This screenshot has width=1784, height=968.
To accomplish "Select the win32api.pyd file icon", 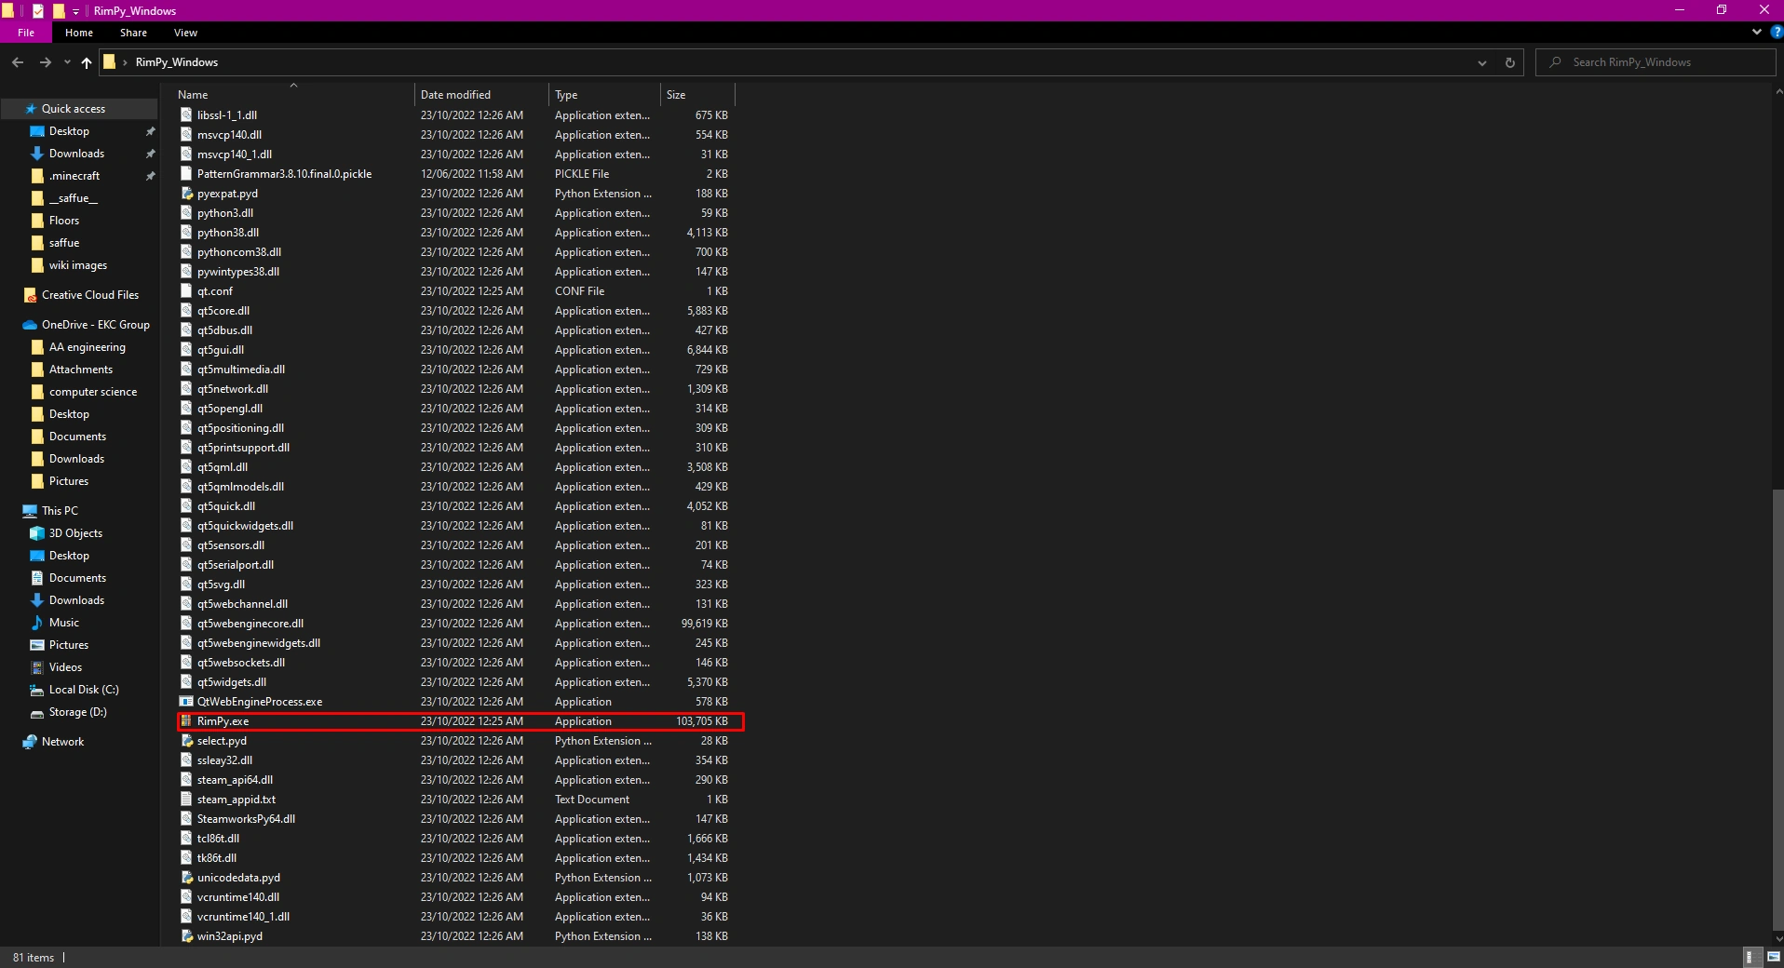I will click(186, 936).
